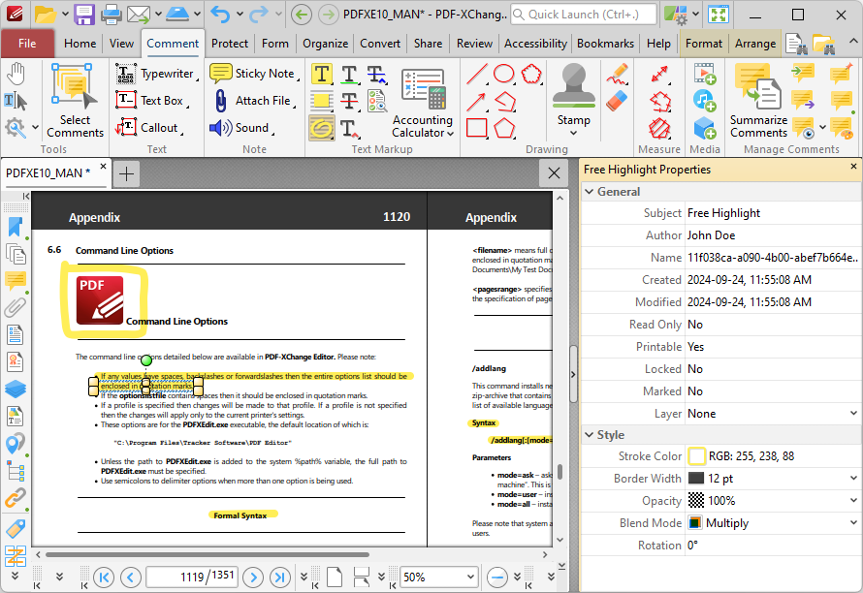The width and height of the screenshot is (863, 593).
Task: Select the Underline Text tool
Action: [x=349, y=74]
